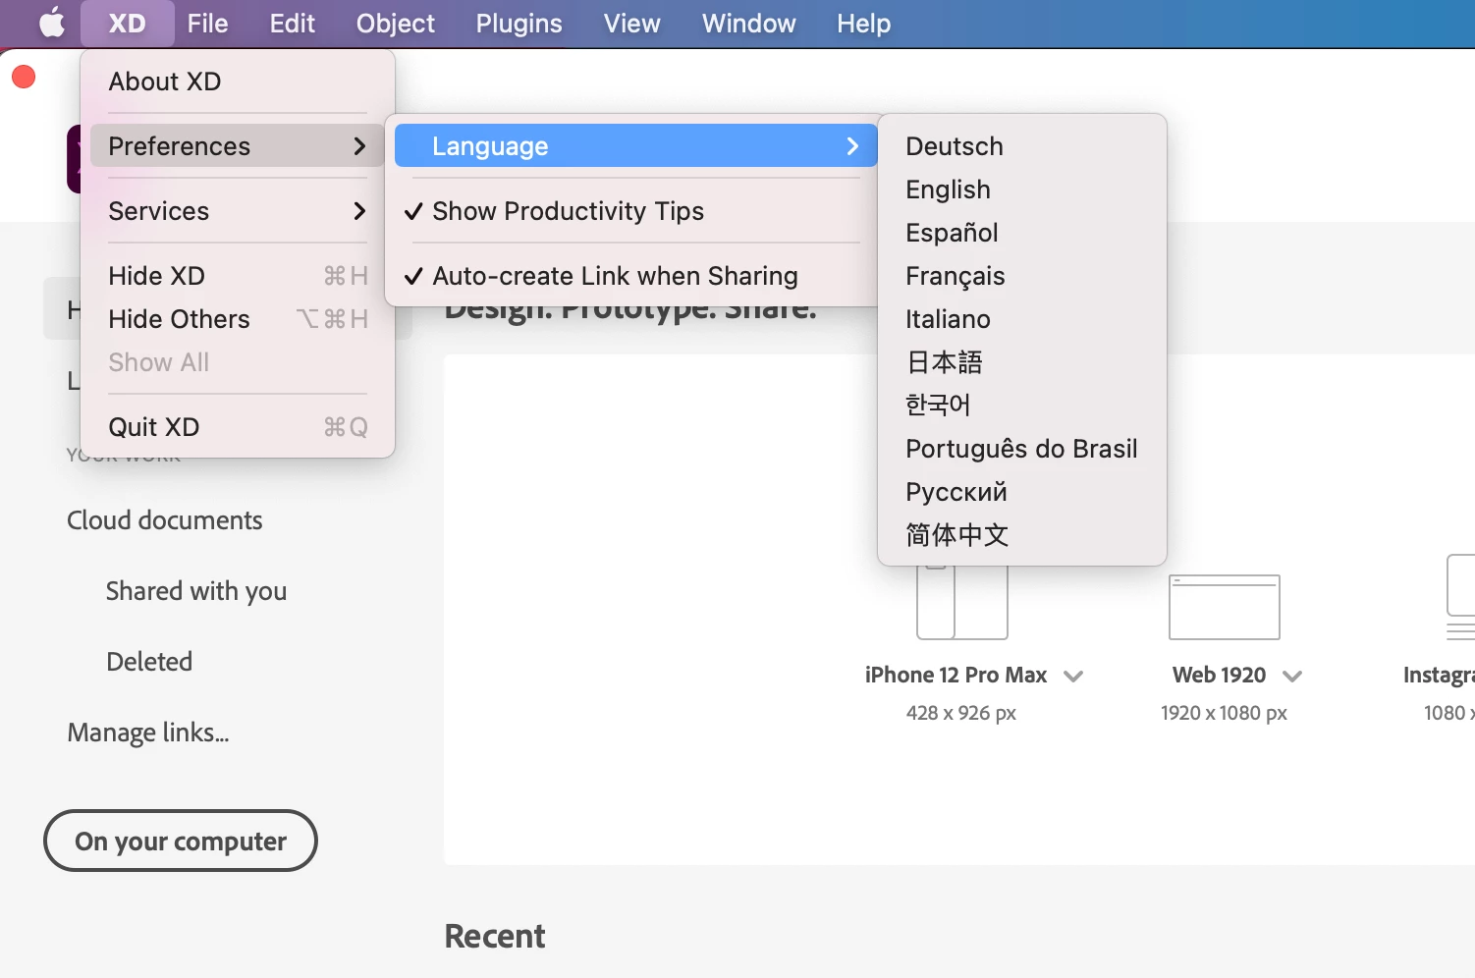The width and height of the screenshot is (1475, 978).
Task: Select Français language
Action: [1022, 276]
